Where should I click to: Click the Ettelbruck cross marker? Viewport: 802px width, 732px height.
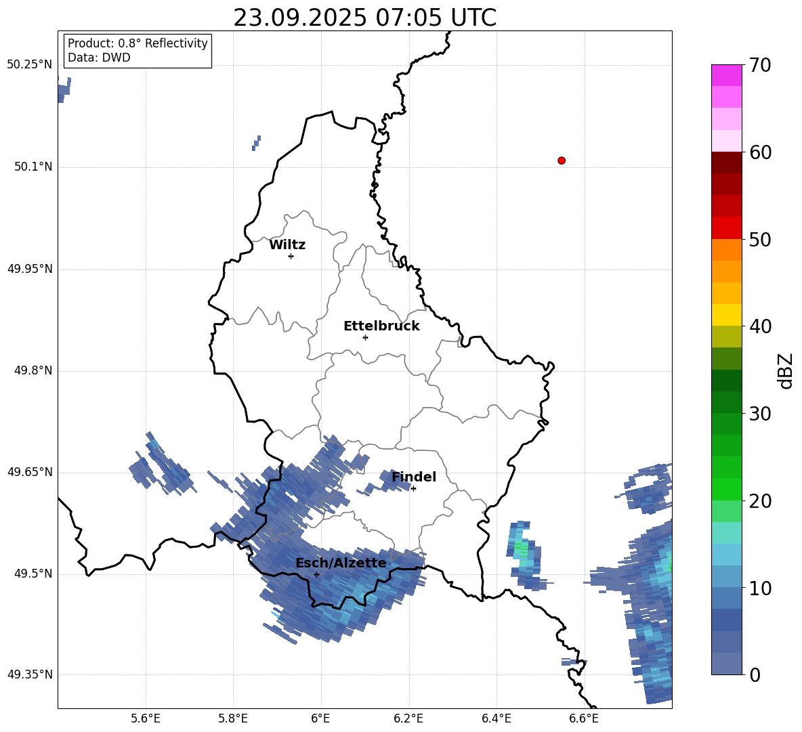(x=365, y=337)
